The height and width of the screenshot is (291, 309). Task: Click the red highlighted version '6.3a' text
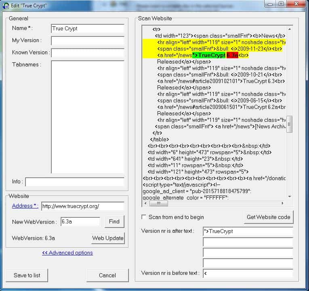click(x=232, y=55)
